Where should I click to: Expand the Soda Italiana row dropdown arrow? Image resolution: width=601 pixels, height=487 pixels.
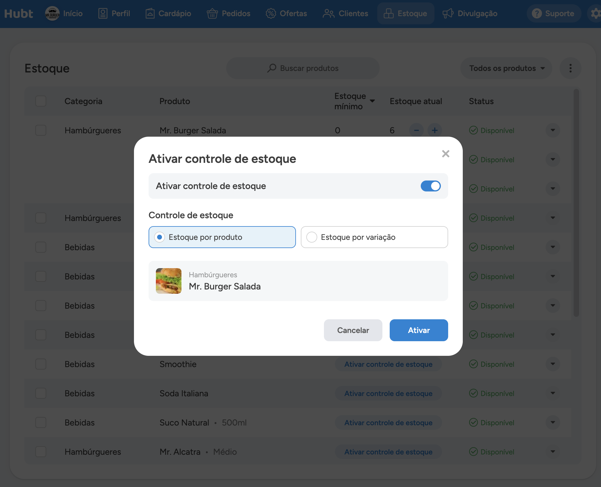click(x=553, y=393)
